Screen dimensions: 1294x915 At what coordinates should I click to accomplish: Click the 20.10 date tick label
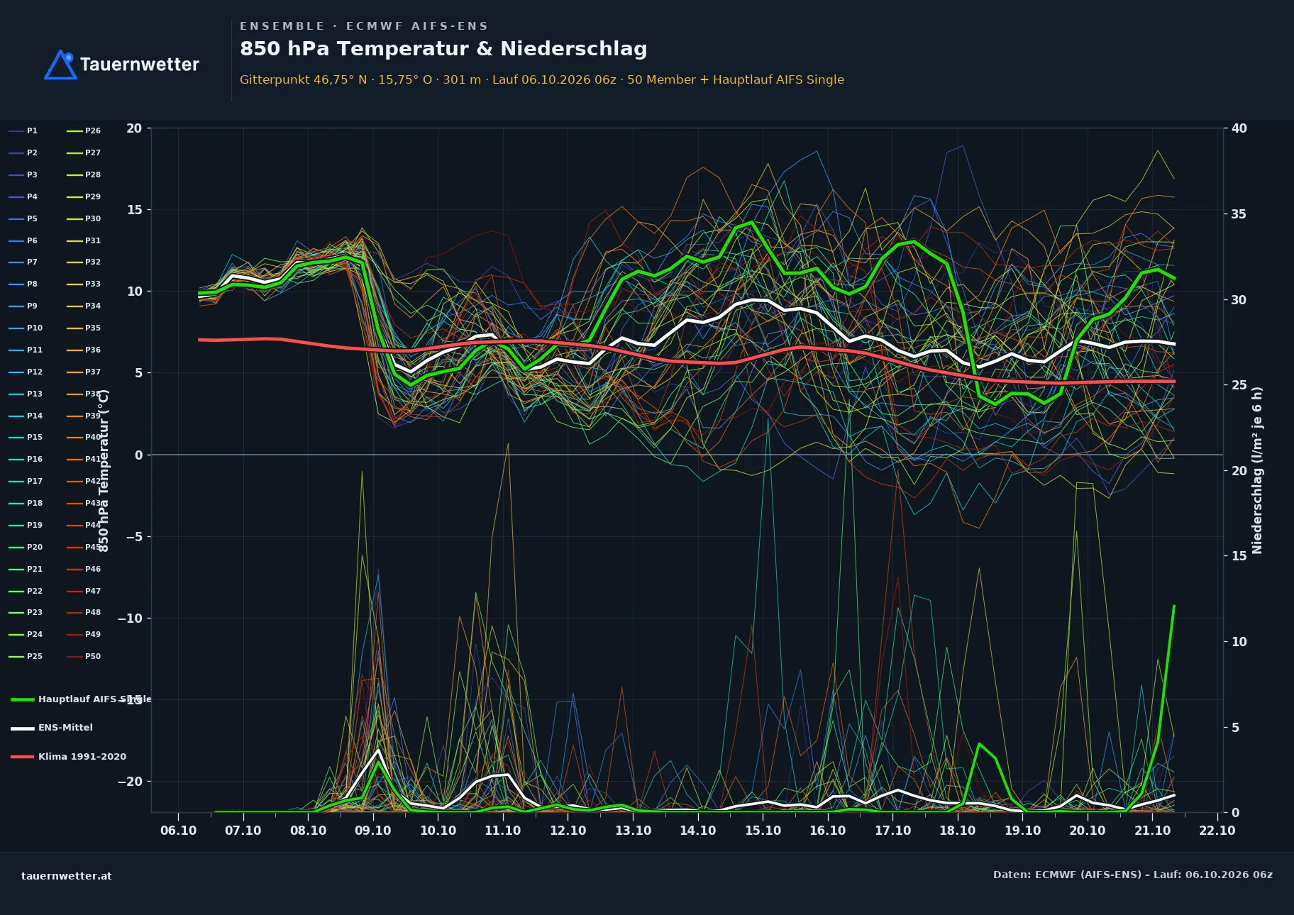(x=1087, y=831)
